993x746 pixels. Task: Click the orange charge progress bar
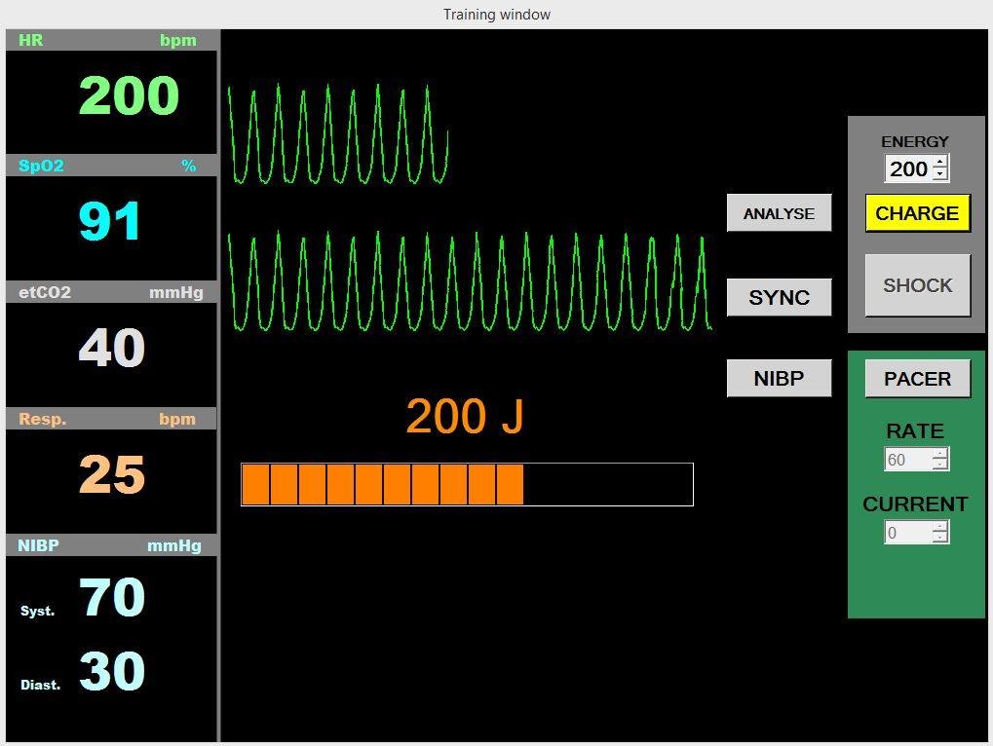(468, 484)
